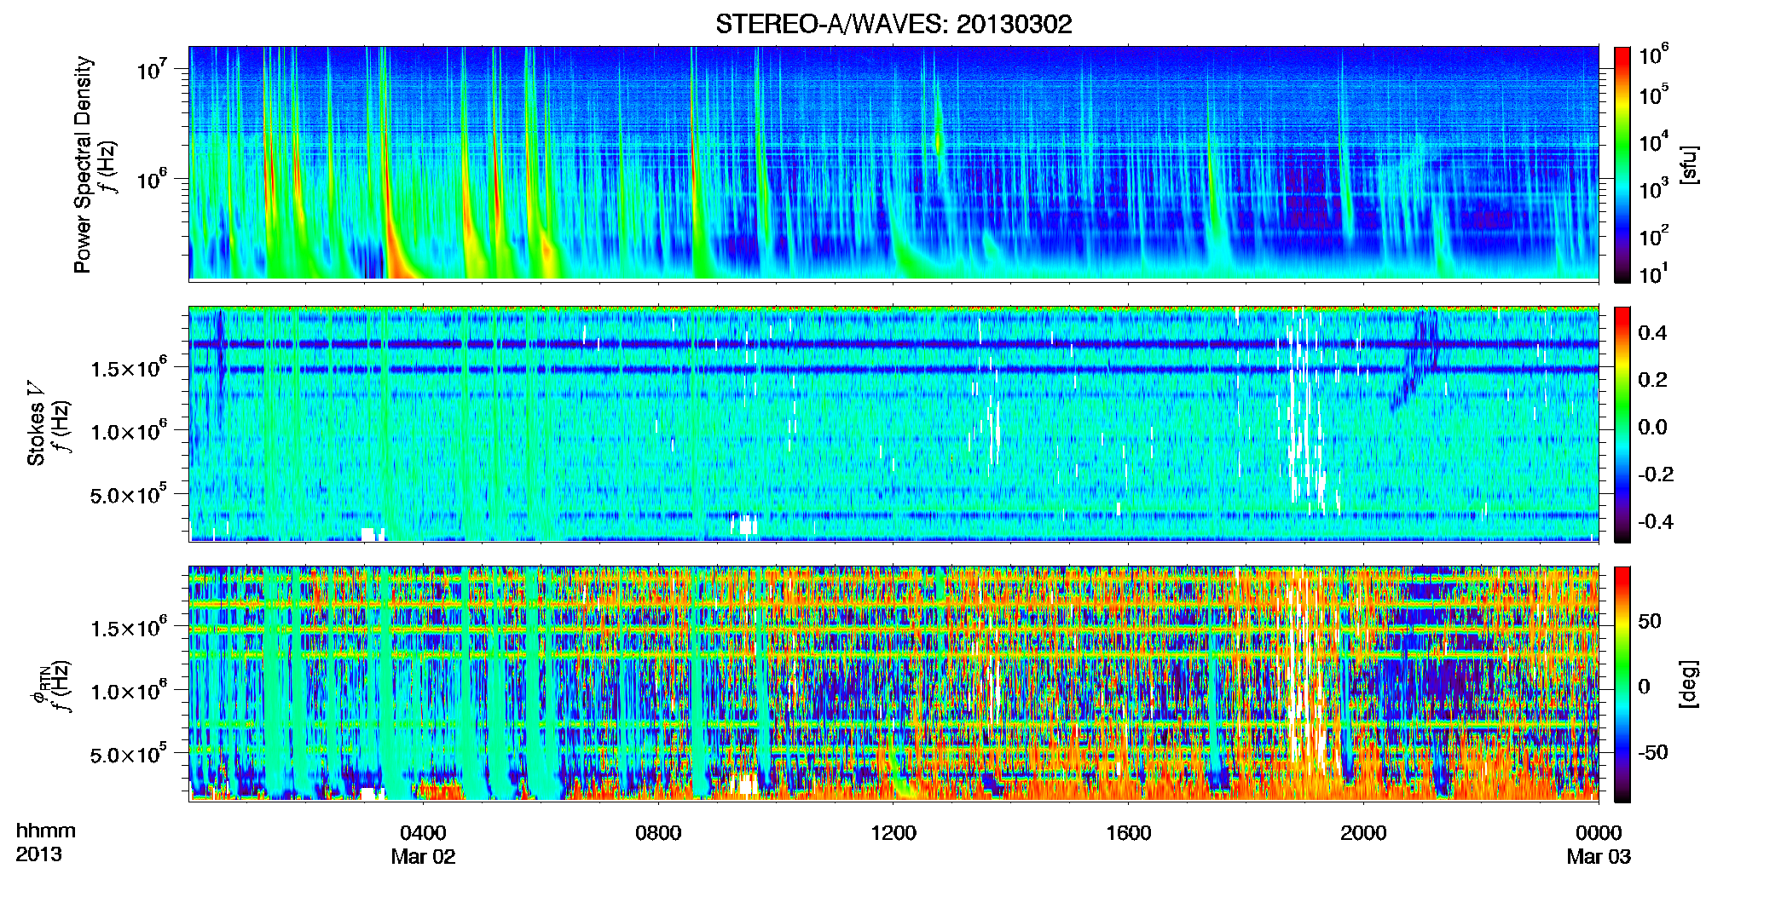Click the dark blue band along the 1.5×10^6 tick in the Stokes V panel
The image size is (1787, 920).
tap(893, 370)
